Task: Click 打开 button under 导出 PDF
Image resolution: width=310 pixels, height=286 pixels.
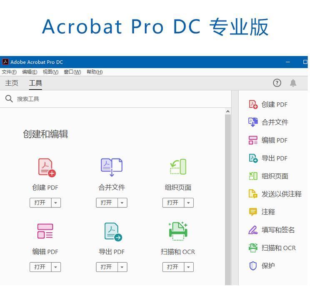Action: coord(107,267)
